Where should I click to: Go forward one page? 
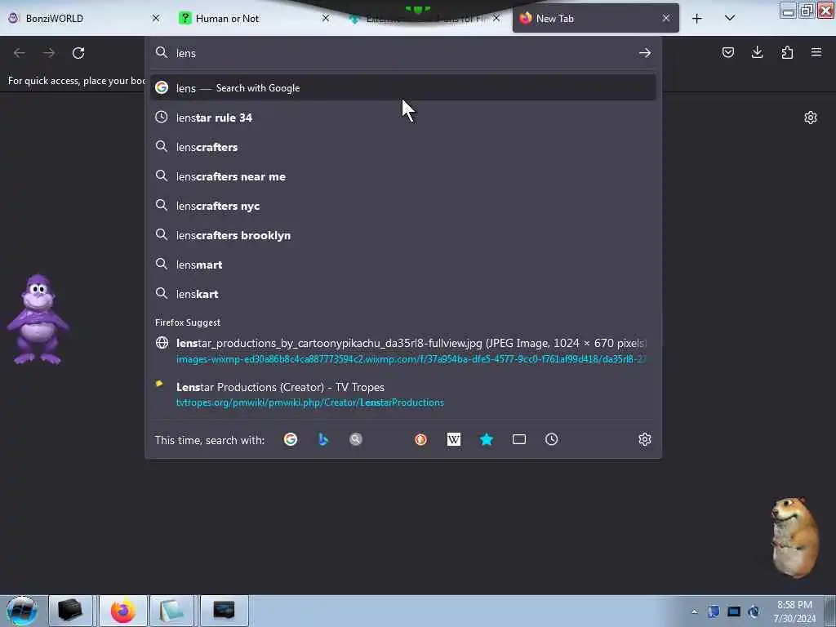tap(48, 53)
